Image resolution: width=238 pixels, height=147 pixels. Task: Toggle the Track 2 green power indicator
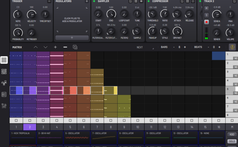pos(200,1)
